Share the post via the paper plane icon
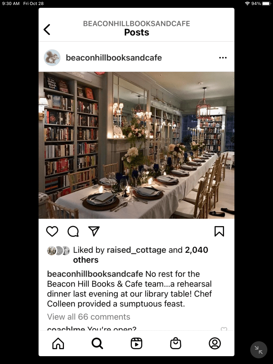This screenshot has width=273, height=364. (94, 231)
